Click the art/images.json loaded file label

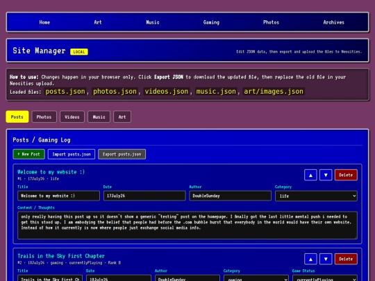tap(274, 92)
